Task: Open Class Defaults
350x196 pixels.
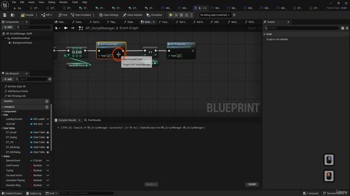Action: click(132, 15)
